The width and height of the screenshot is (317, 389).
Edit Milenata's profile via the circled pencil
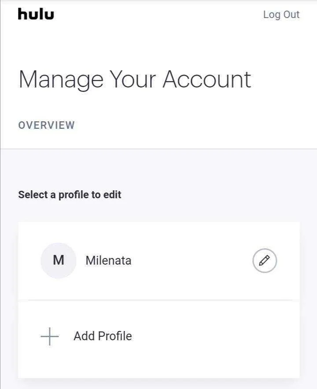265,261
